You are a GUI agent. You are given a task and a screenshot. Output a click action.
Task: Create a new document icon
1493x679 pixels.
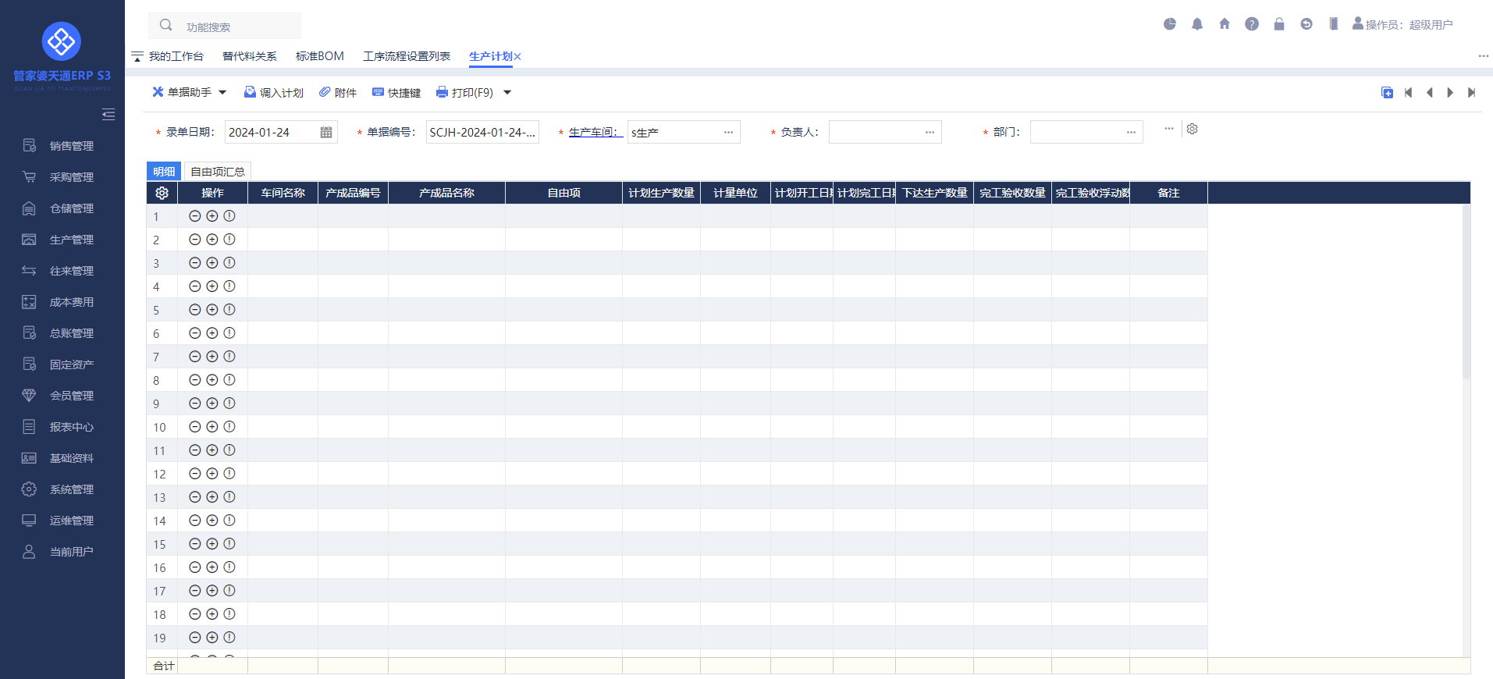(1387, 92)
